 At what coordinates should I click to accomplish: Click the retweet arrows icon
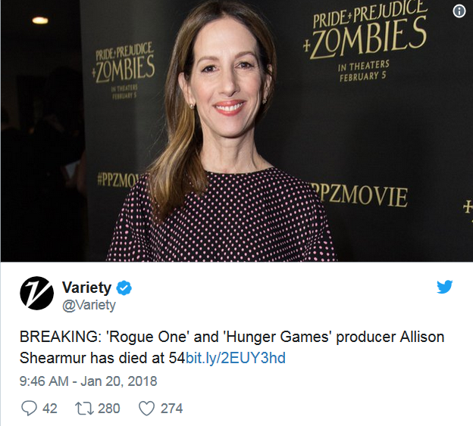84,409
